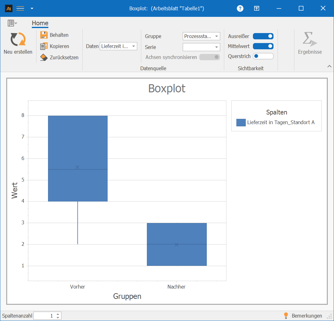334x321 pixels.
Task: Click the Behalten save icon
Action: click(x=44, y=35)
